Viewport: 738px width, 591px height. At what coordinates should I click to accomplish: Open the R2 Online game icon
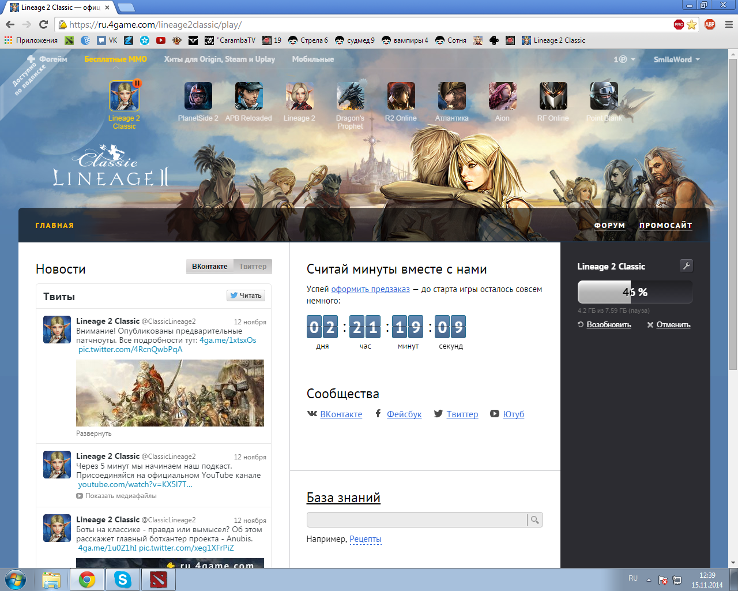point(401,96)
